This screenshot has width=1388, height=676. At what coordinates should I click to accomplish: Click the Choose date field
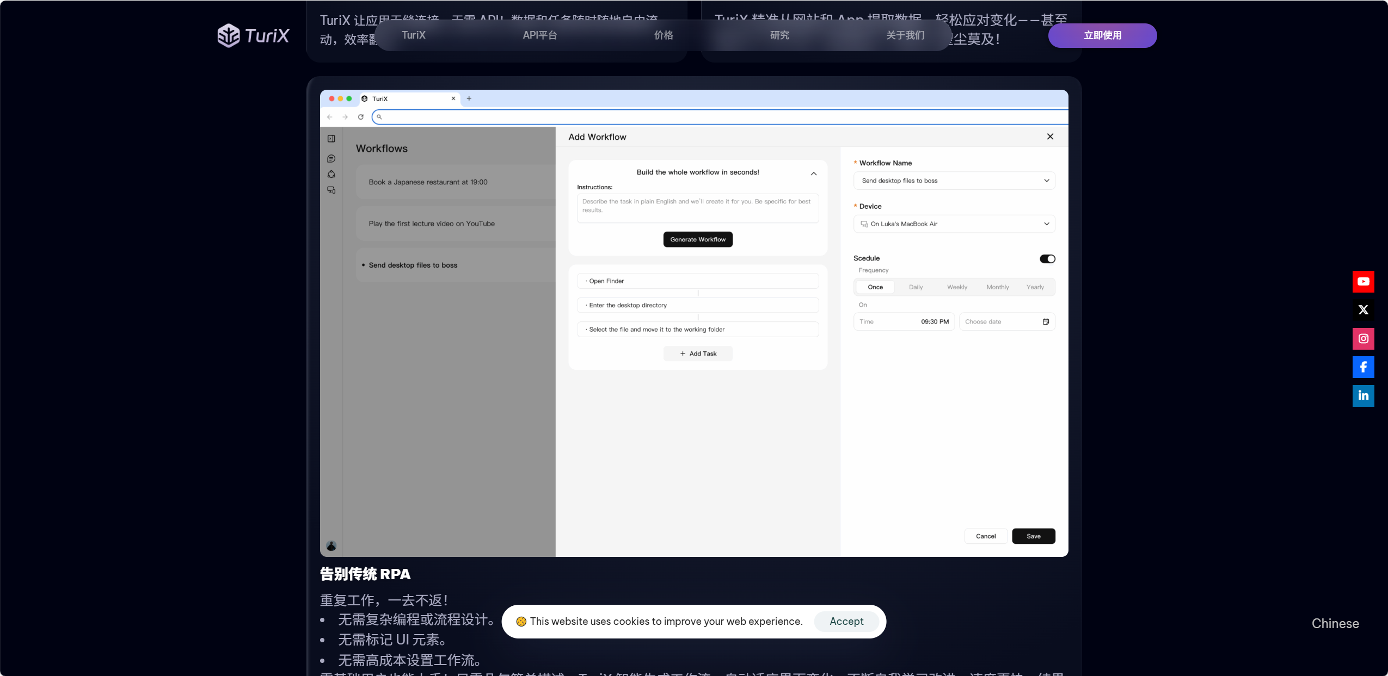pos(1007,322)
